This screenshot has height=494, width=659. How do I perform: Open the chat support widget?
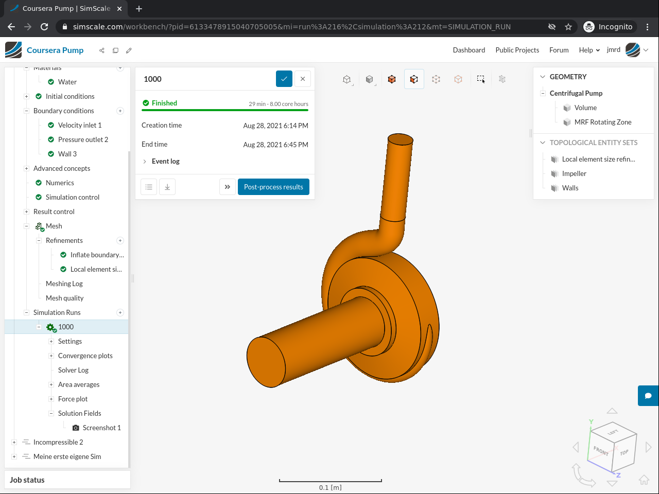point(648,396)
